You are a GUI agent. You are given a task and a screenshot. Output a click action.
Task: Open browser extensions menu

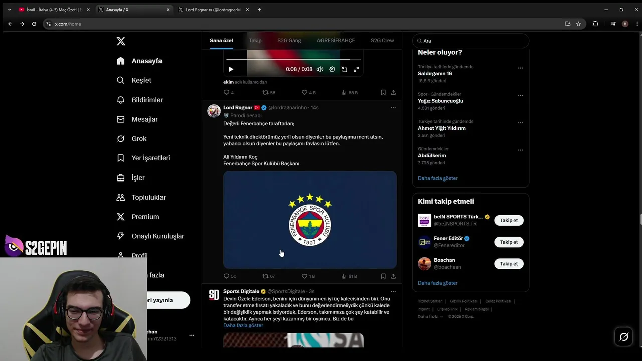595,24
